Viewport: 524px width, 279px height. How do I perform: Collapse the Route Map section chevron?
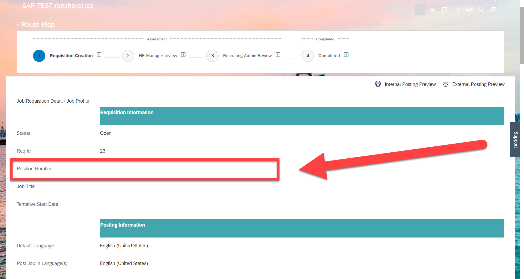click(x=19, y=25)
